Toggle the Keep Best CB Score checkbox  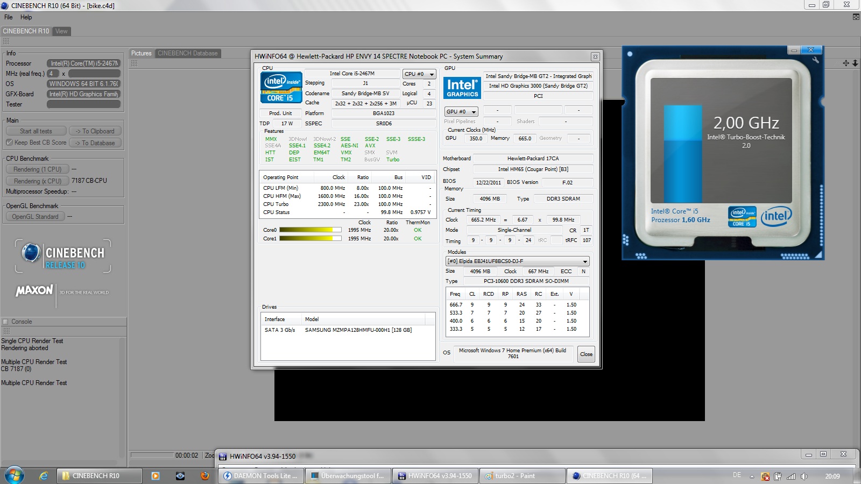coord(9,143)
